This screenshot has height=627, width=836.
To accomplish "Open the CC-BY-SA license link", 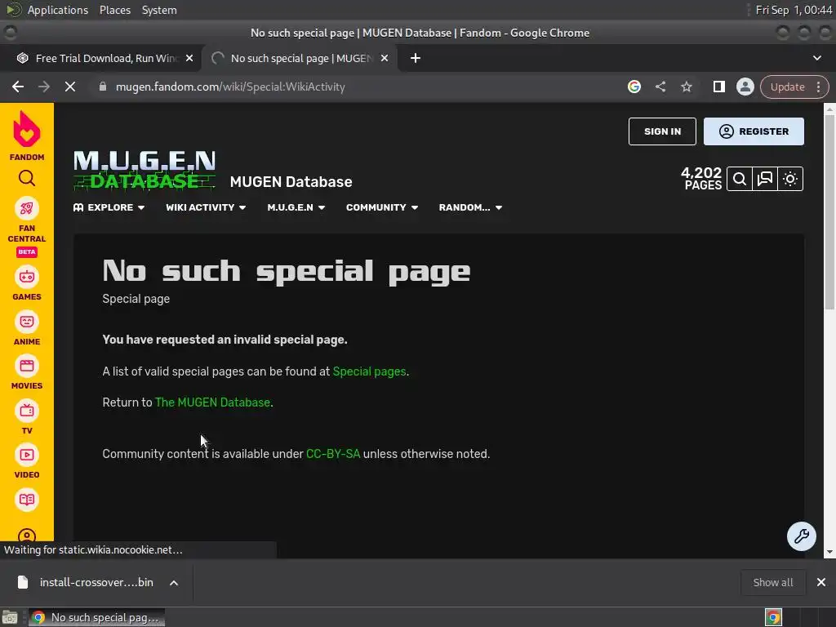I will click(x=333, y=454).
